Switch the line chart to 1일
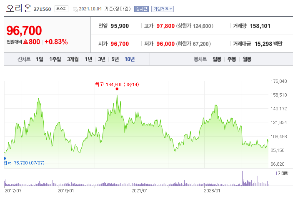This screenshot has height=199, width=293. point(40,59)
